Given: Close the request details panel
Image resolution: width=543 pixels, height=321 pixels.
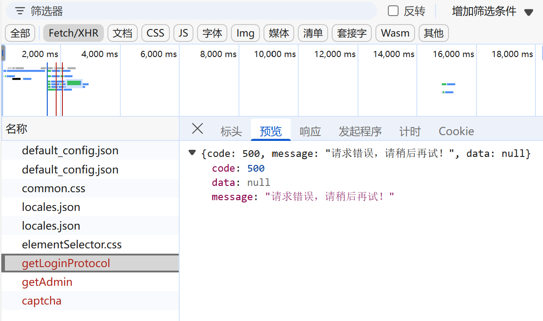Looking at the screenshot, I should (197, 129).
